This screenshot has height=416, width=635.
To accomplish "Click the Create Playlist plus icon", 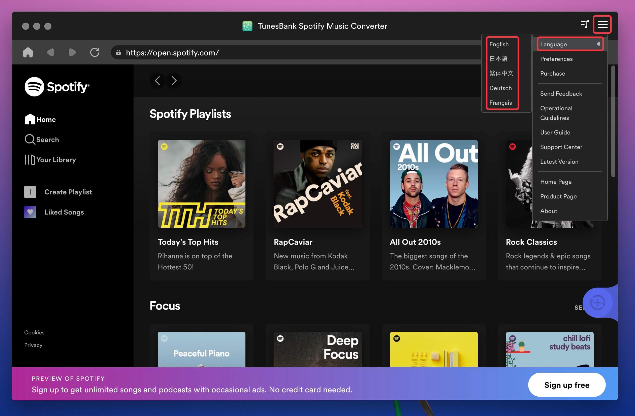I will tap(30, 192).
